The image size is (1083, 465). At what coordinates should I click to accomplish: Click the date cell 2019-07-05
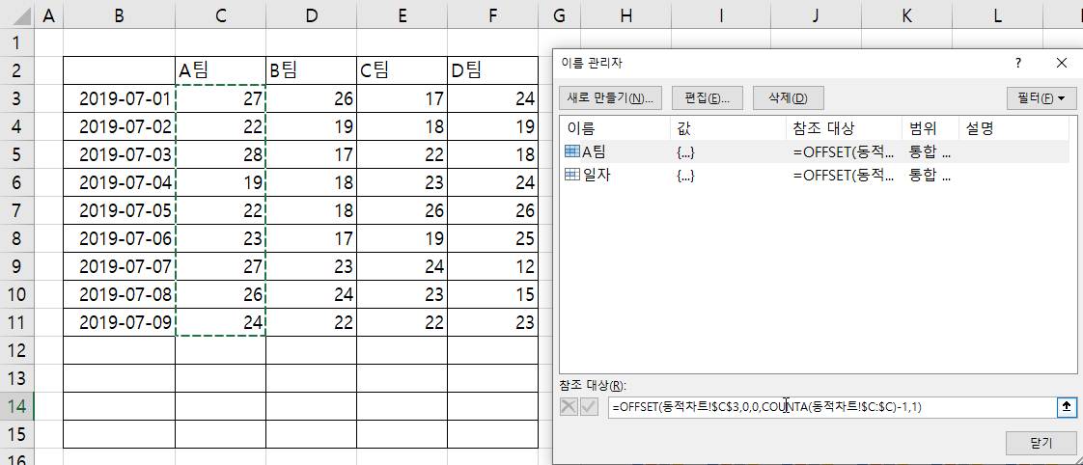click(119, 210)
